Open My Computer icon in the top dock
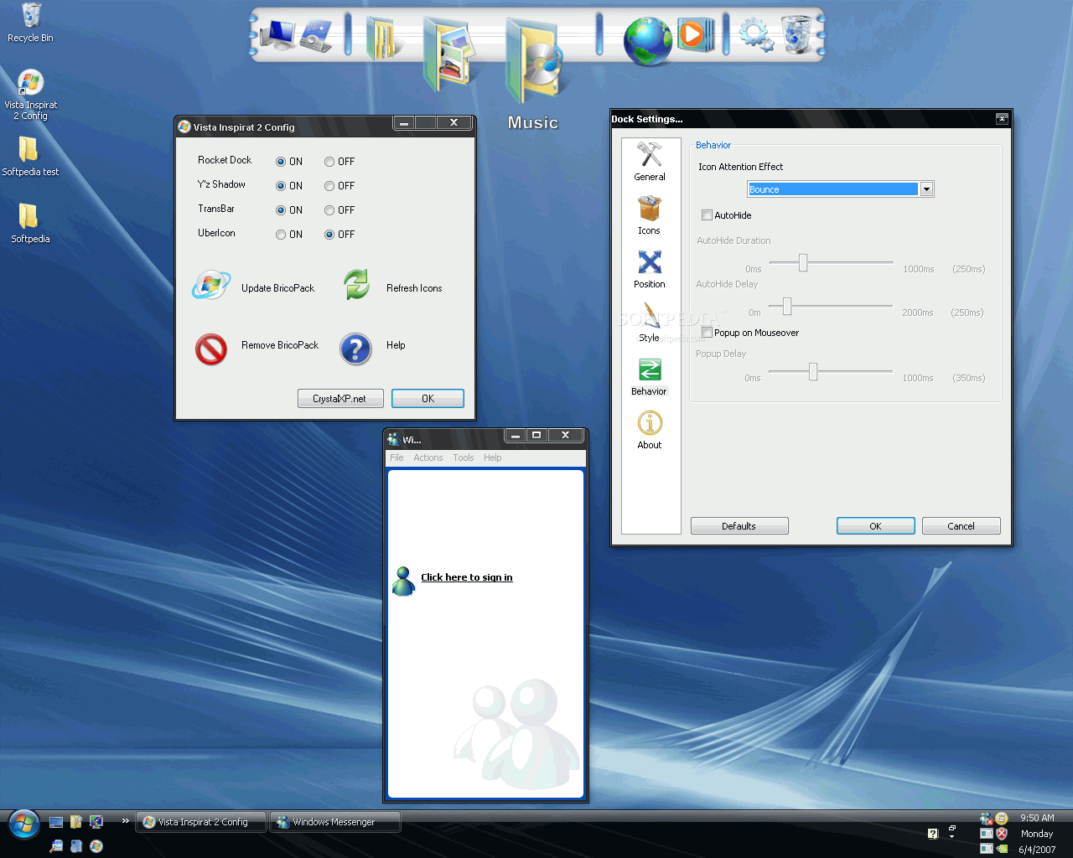 [277, 35]
